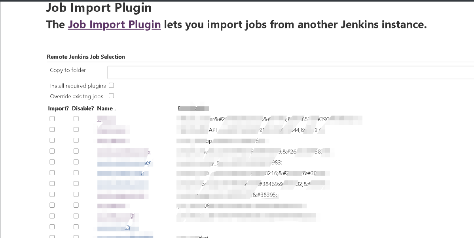The height and width of the screenshot is (238, 474).
Task: Toggle Override existing jobs checkbox
Action: 111,96
